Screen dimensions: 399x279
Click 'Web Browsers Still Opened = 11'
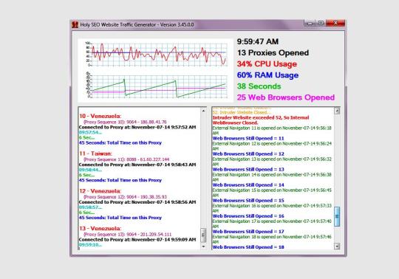pyautogui.click(x=248, y=139)
